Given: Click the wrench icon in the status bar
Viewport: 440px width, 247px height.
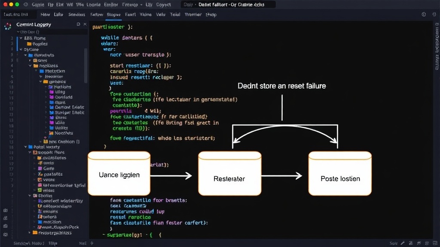Looking at the screenshot, I should (403, 243).
